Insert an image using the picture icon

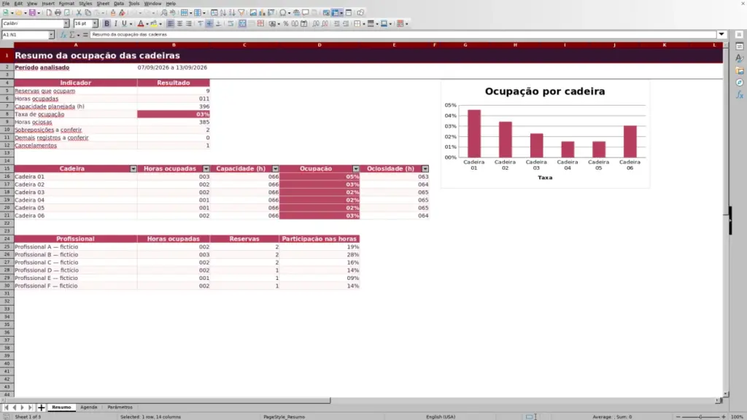253,12
